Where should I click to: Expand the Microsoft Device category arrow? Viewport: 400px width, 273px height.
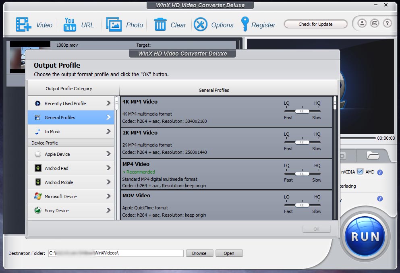coord(108,196)
